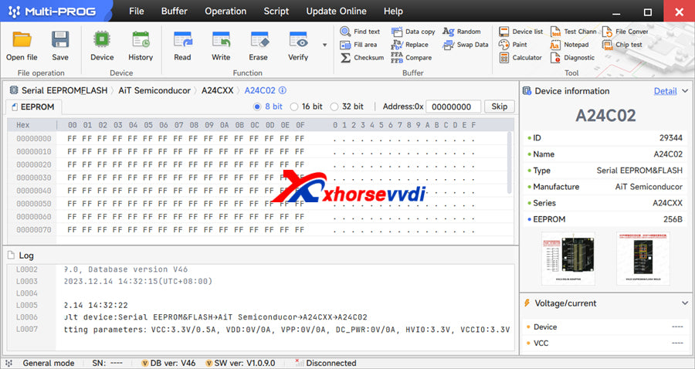
Task: Open the Detail link
Action: point(666,91)
